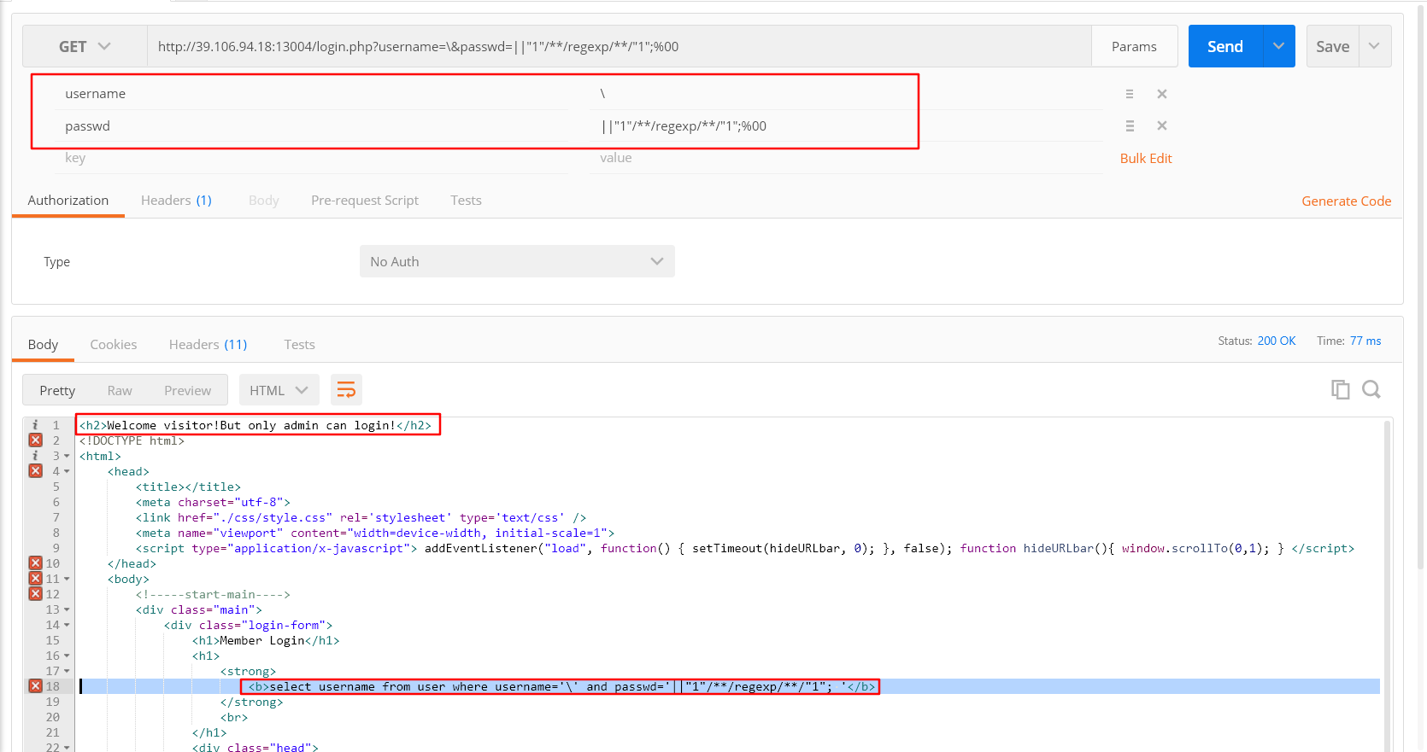The image size is (1427, 752).
Task: Collapse the login-form div at line 14
Action: click(x=67, y=626)
